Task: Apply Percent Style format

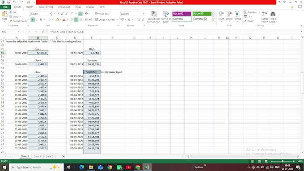Action: 129,20
